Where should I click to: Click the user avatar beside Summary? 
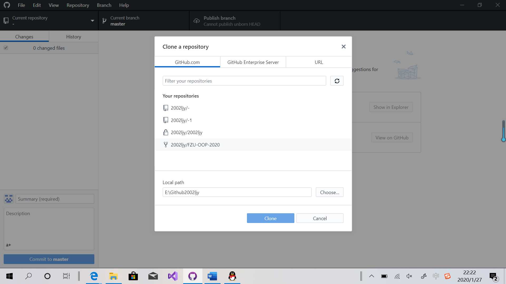[9, 199]
